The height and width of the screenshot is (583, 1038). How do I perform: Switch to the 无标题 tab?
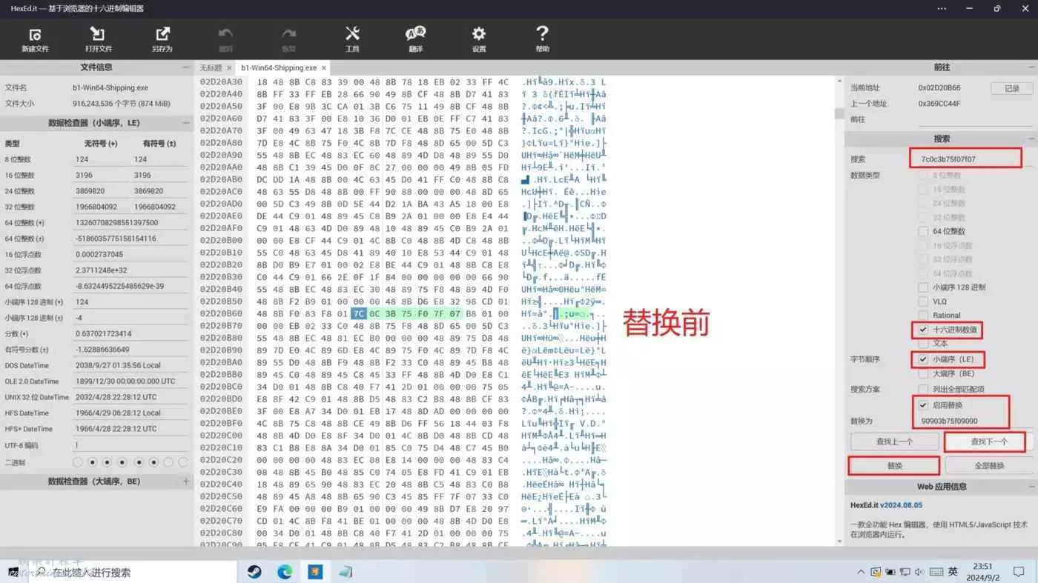click(211, 68)
